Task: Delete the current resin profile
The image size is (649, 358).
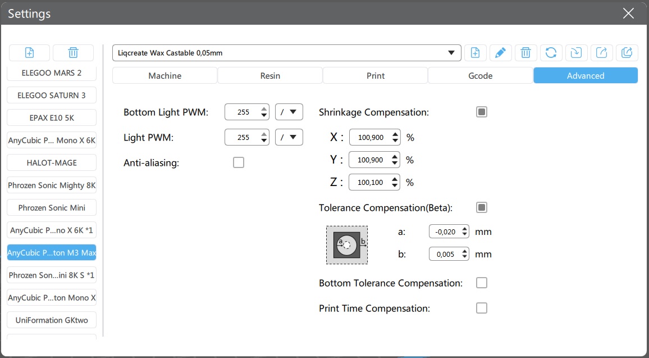Action: 525,53
